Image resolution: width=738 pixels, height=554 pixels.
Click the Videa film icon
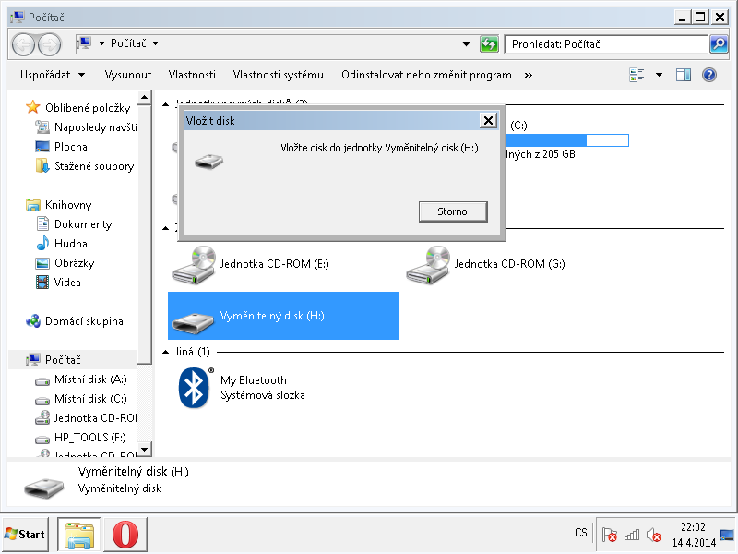pyautogui.click(x=42, y=283)
